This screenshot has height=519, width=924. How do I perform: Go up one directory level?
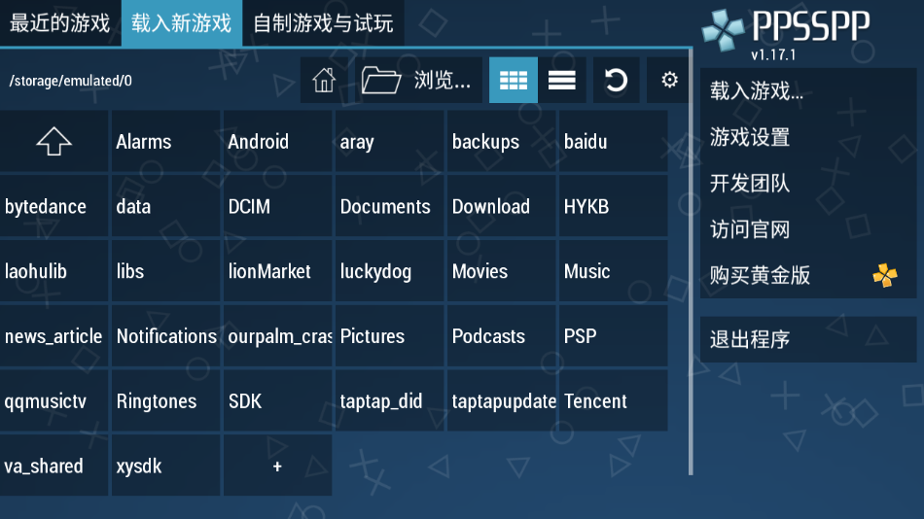point(54,142)
